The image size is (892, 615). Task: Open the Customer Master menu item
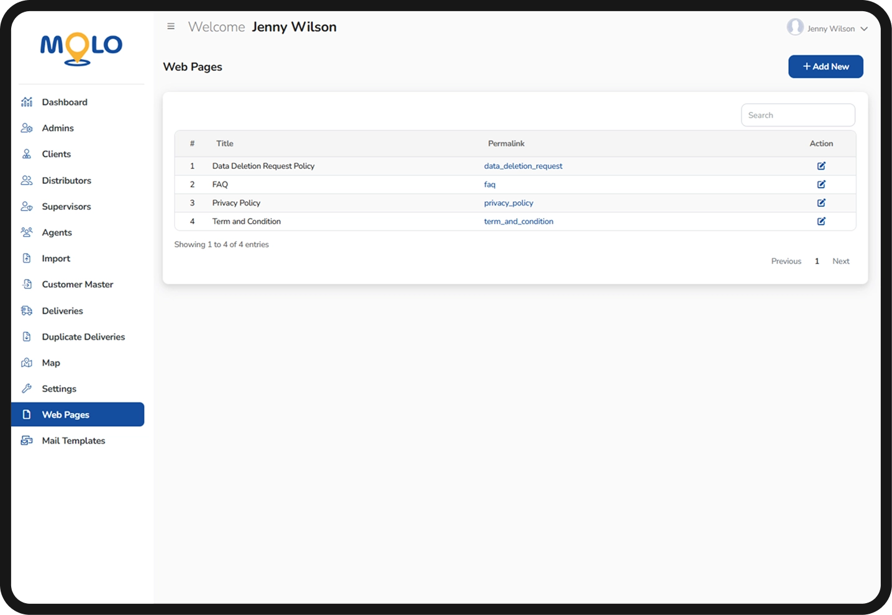(x=78, y=285)
